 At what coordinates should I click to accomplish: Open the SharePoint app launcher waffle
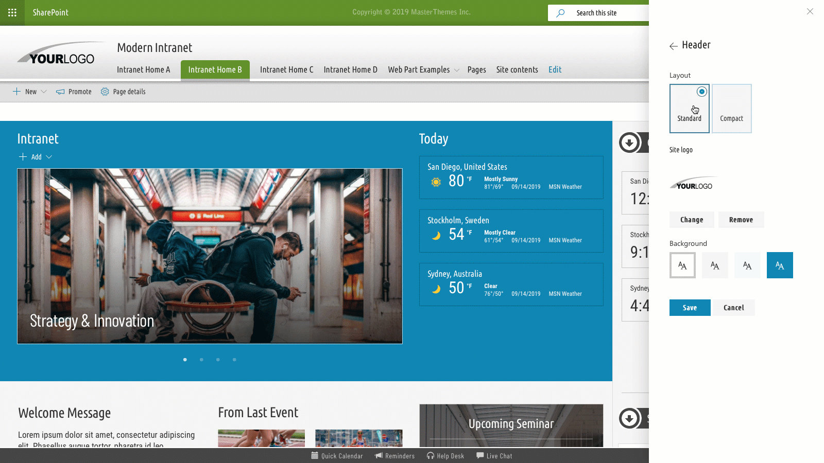[x=12, y=12]
